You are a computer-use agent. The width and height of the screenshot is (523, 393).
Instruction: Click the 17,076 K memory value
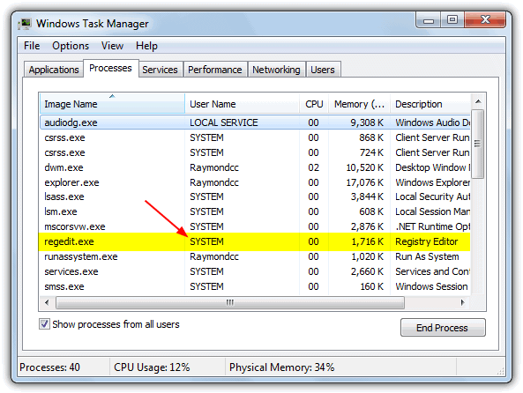[x=365, y=182]
